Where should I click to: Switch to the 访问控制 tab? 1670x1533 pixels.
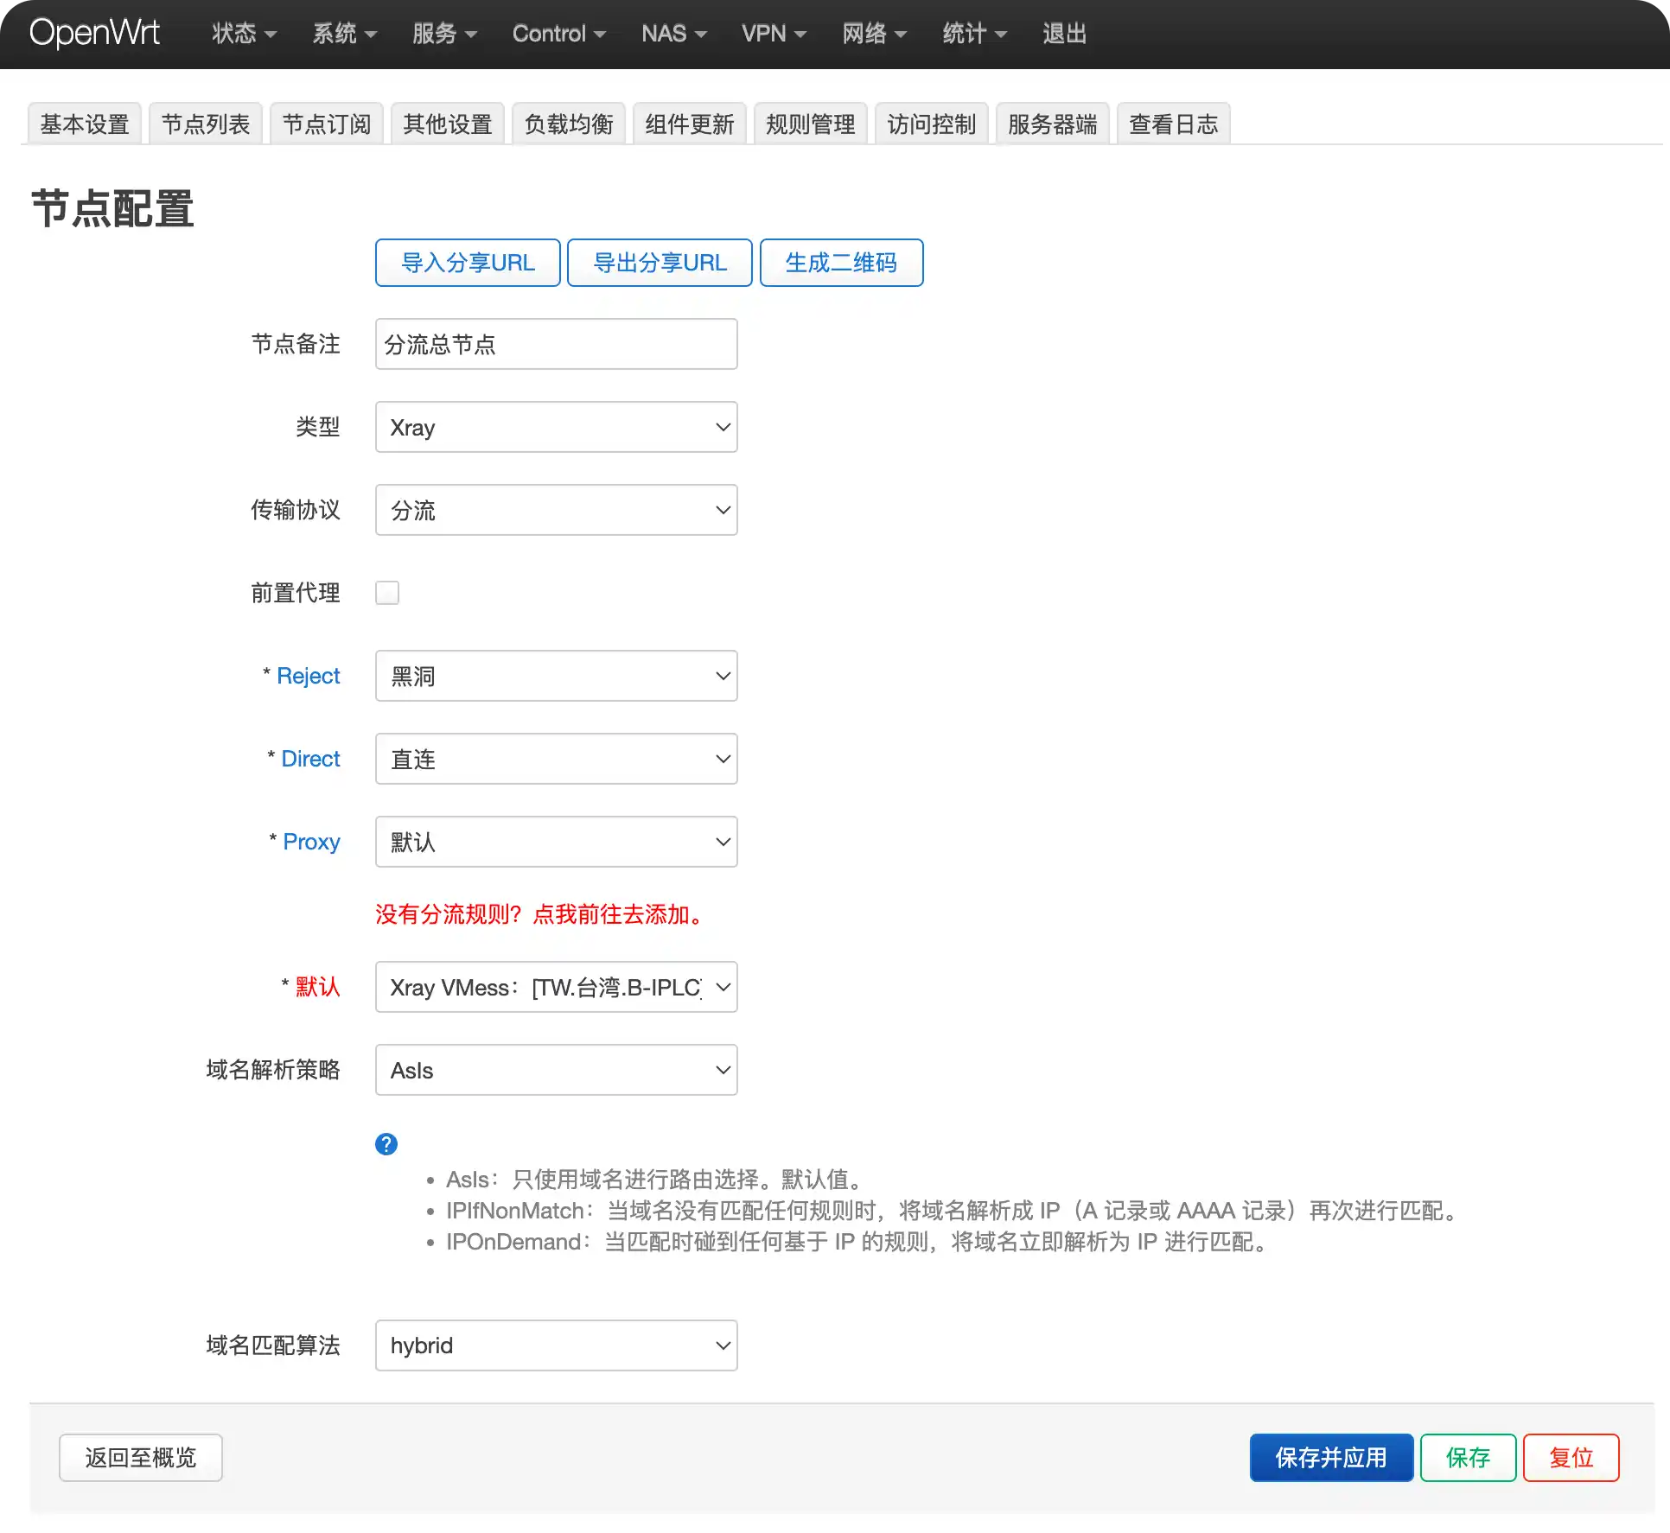click(x=932, y=124)
